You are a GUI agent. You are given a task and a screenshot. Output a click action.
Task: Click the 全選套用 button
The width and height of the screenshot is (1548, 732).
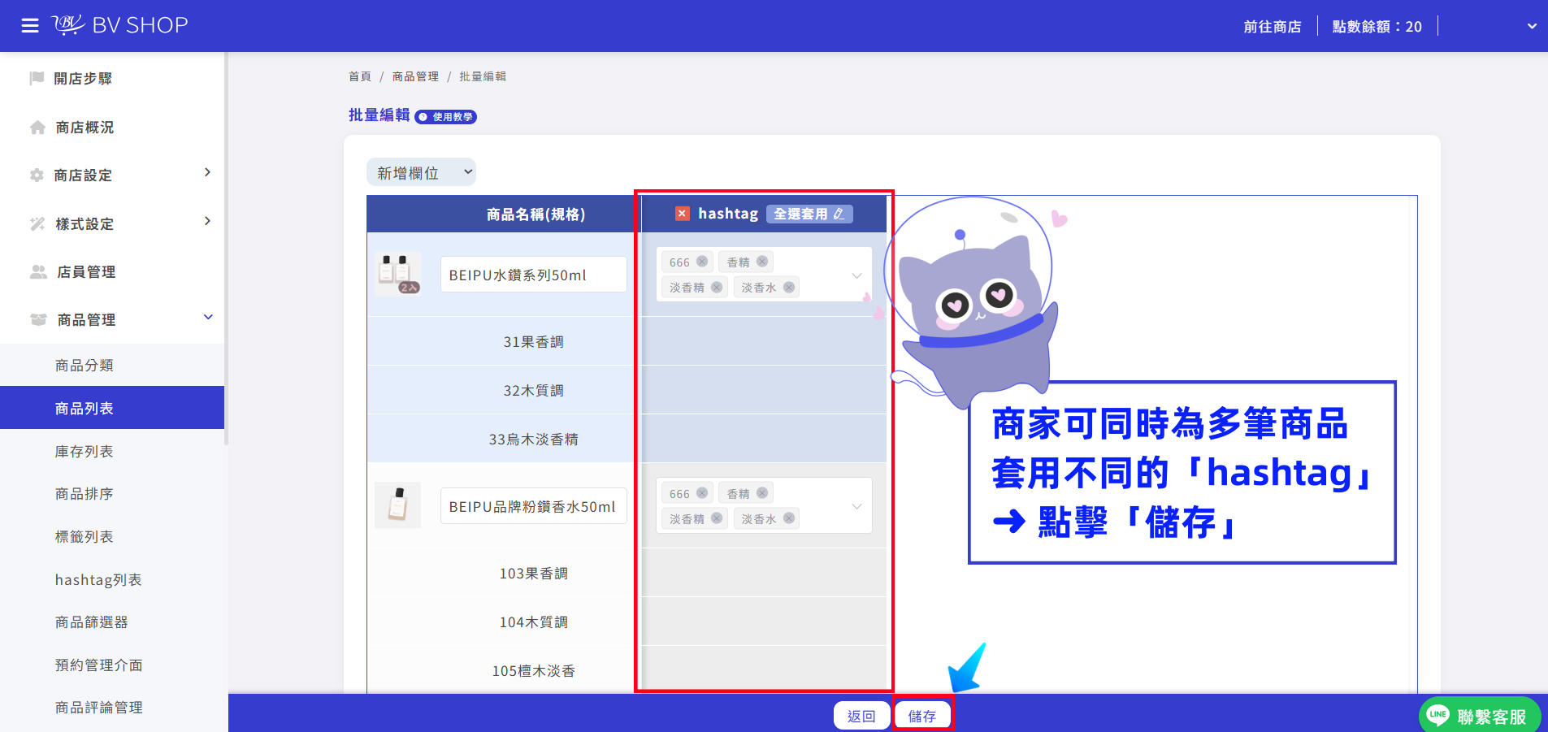tap(809, 214)
